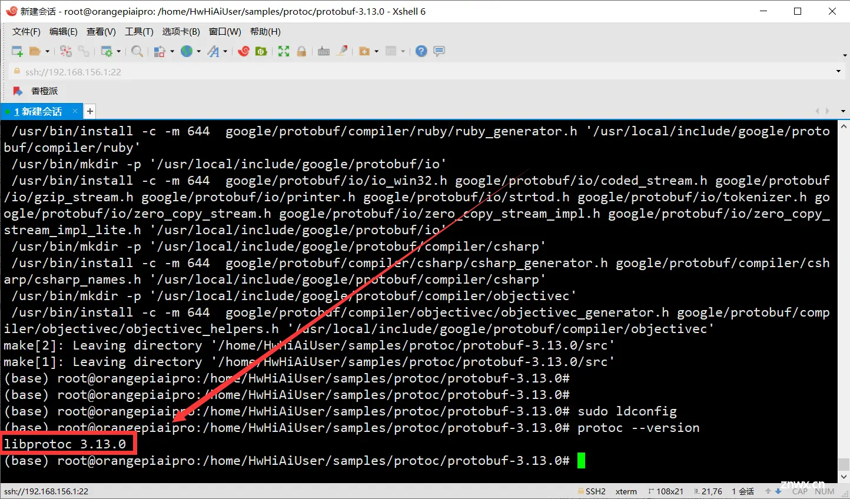Click the status bar gray up-arrow icon
The height and width of the screenshot is (499, 850).
(768, 491)
